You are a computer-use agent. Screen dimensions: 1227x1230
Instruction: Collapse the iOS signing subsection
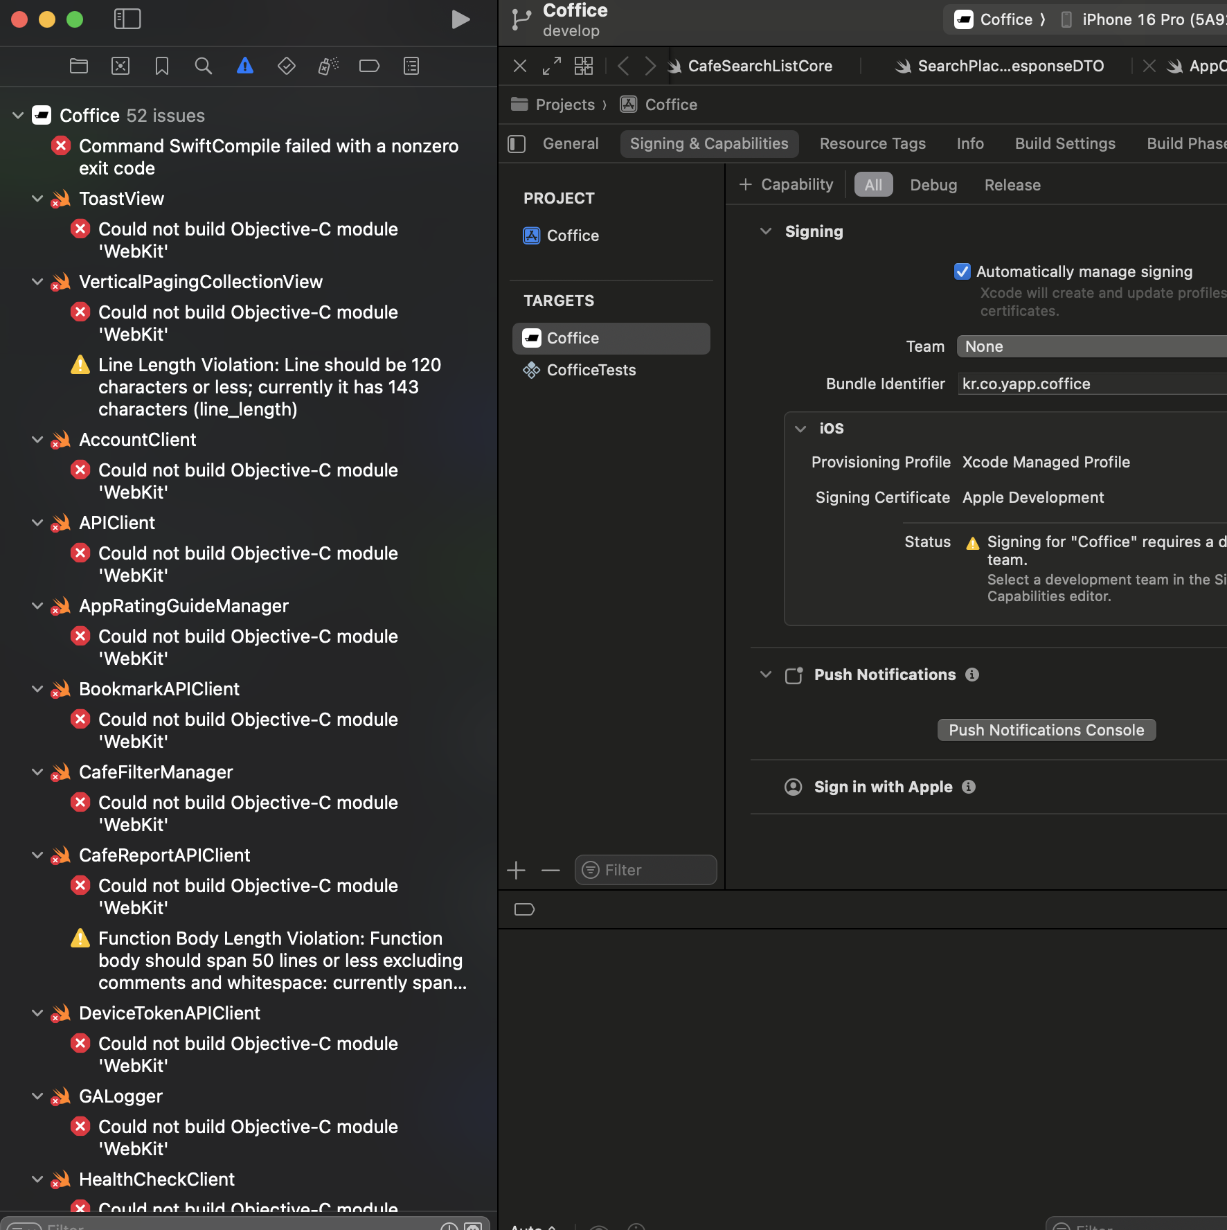(x=800, y=429)
